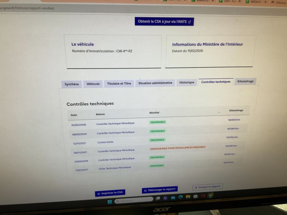Click the Windows taskbar search box
Screen dimensions: 287x215
(134, 200)
